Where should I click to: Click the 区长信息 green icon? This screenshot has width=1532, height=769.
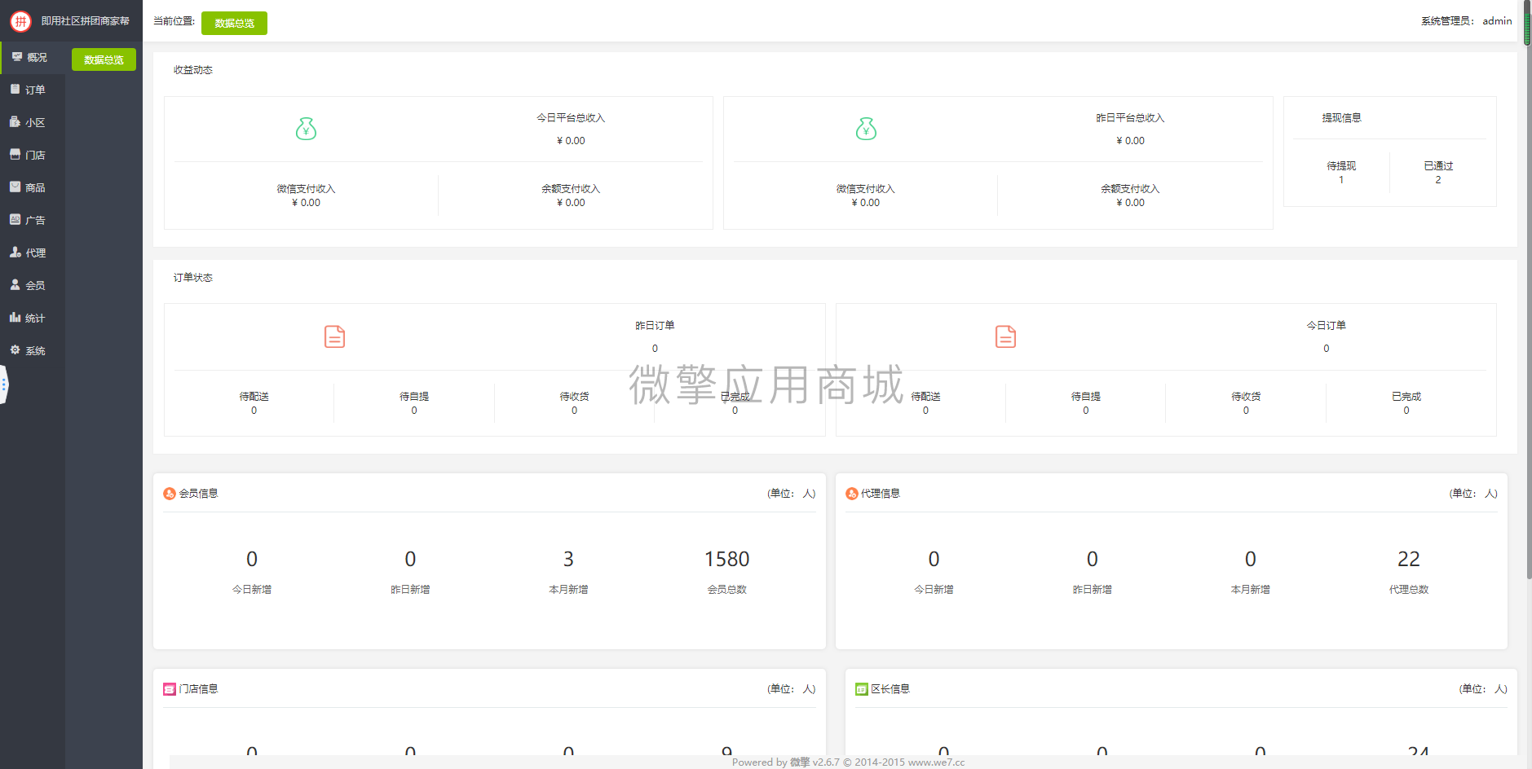[x=862, y=689]
